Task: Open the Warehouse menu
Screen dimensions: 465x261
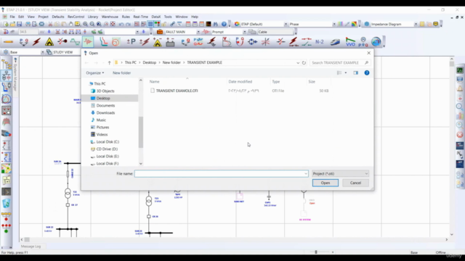Action: 110,17
